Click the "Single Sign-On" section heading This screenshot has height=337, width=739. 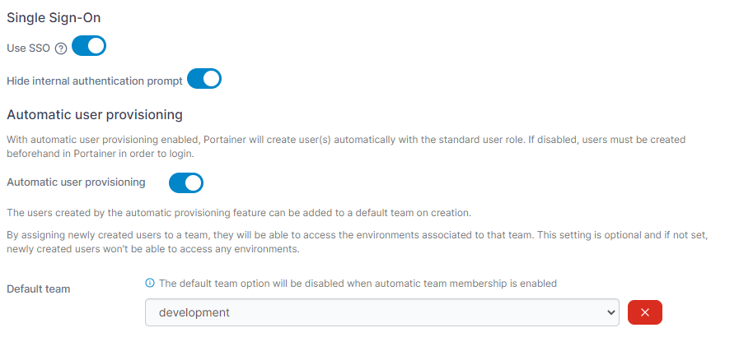tap(54, 18)
